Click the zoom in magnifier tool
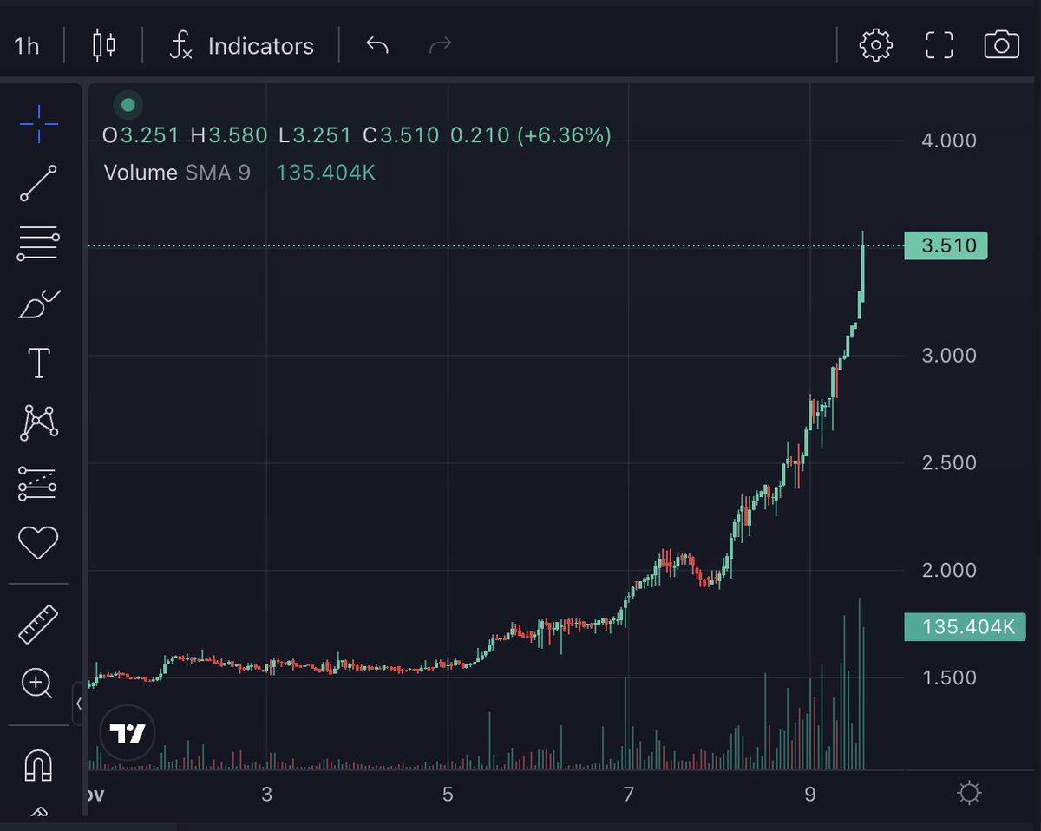Viewport: 1041px width, 831px height. 37,684
